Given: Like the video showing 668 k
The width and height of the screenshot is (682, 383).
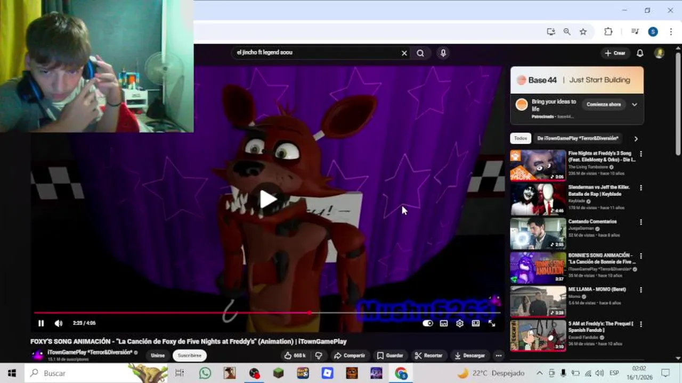Looking at the screenshot, I should coord(295,355).
